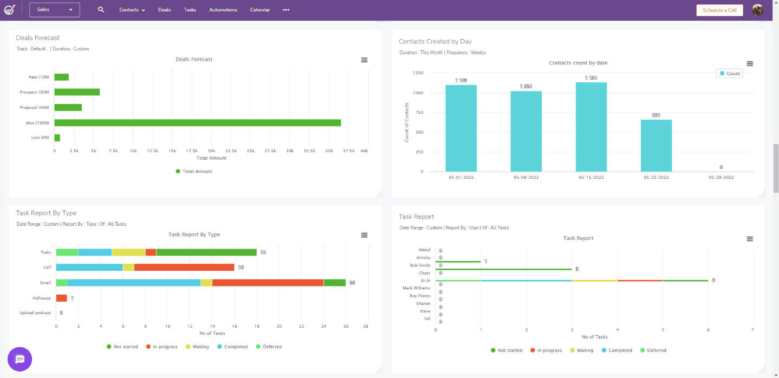Open the live chat bubble widget
The image size is (779, 378).
(20, 359)
